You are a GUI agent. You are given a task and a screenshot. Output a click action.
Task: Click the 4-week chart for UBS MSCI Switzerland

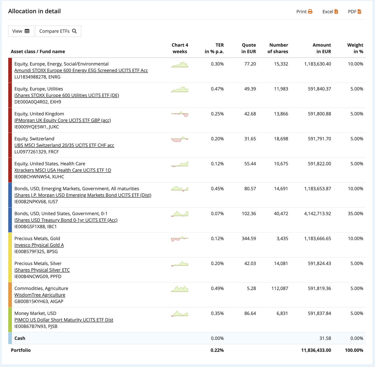[180, 139]
